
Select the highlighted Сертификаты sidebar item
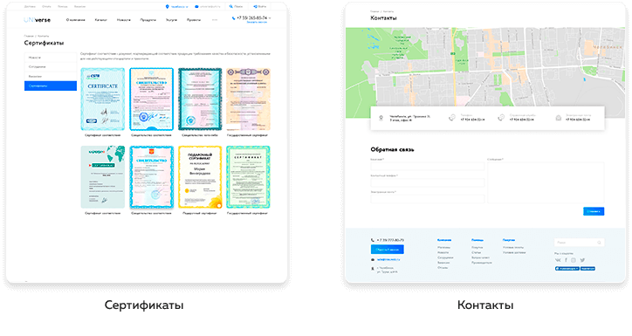coord(51,86)
